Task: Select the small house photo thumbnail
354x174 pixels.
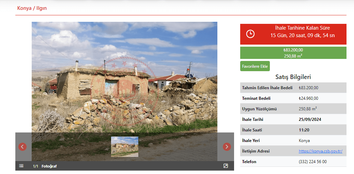Action: [x=125, y=147]
